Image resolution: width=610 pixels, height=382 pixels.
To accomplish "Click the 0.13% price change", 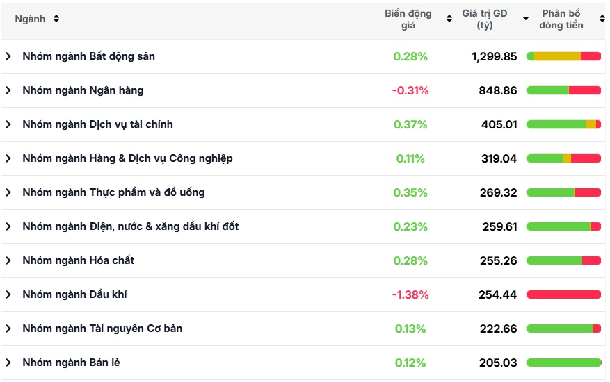I will pos(410,329).
